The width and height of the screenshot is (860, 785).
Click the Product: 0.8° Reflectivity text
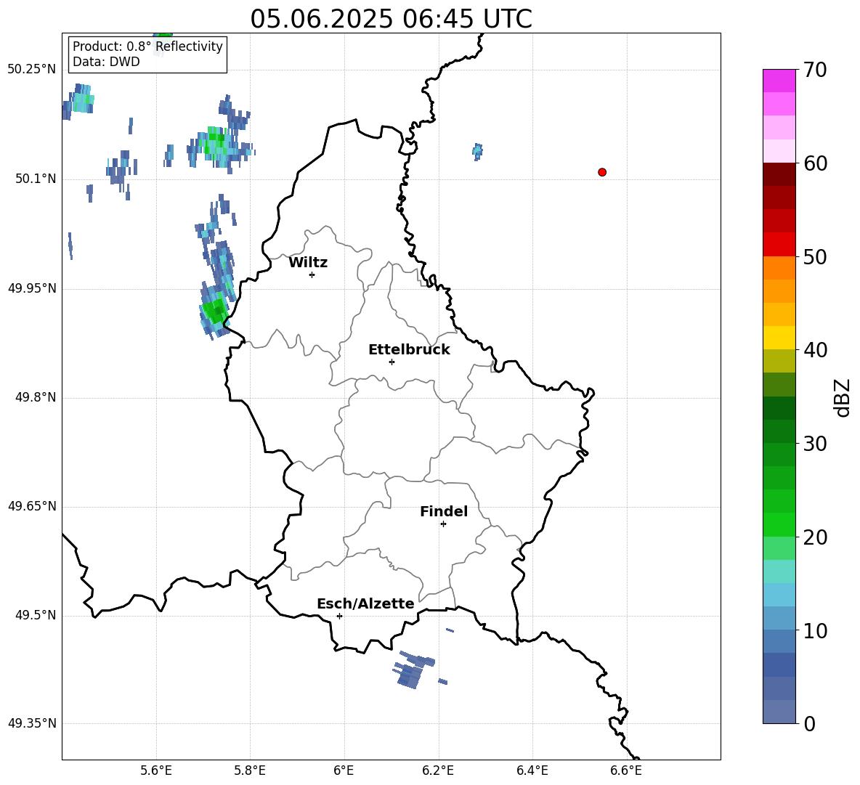coord(147,46)
